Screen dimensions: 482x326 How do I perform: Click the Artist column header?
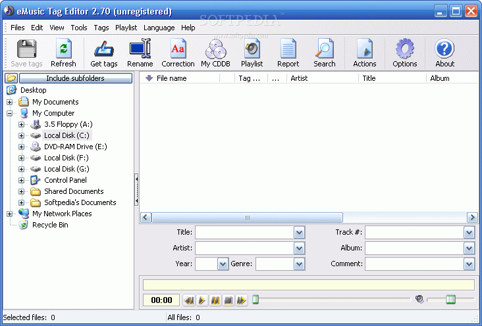click(323, 78)
